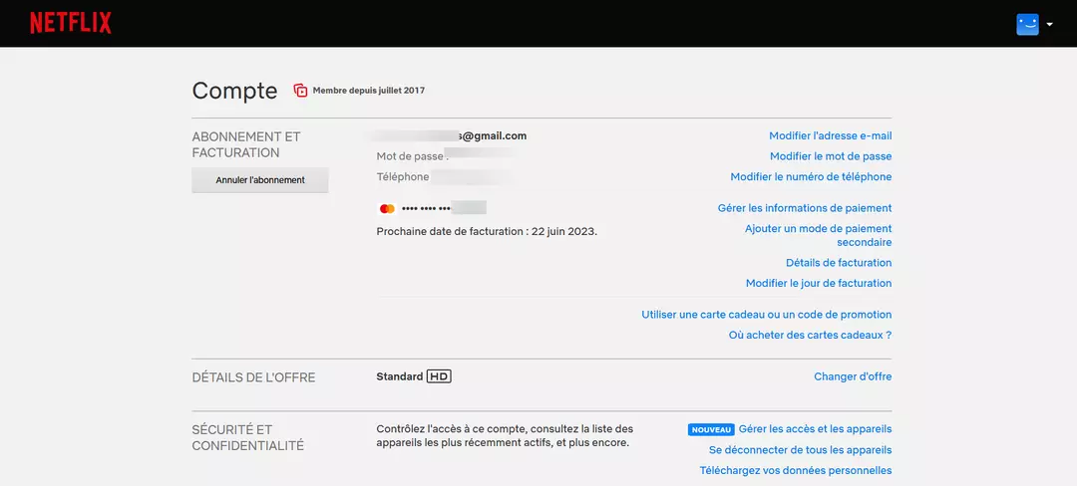
Task: Open Modifier l'adresse e-mail link
Action: point(830,135)
